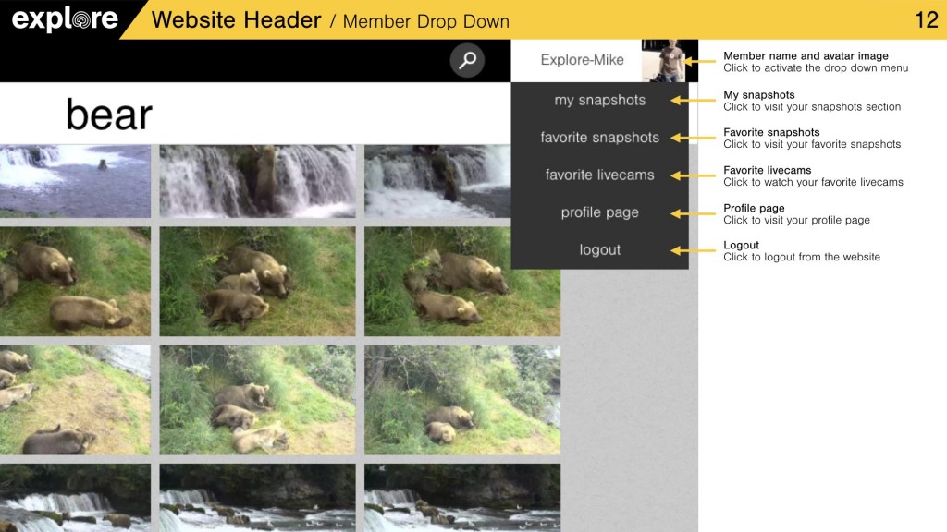
Task: Click the explore logo in the header
Action: (x=65, y=19)
